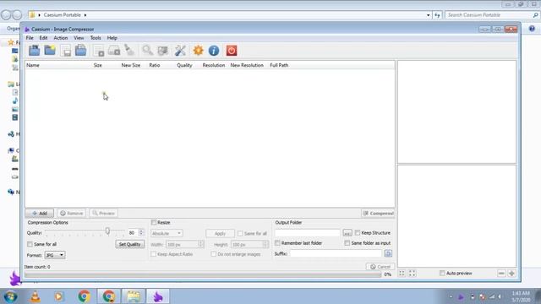
Task: Click the Width spinner arrows
Action: 201,244
